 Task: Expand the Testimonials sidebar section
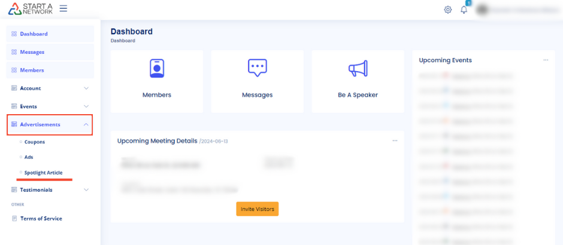coord(50,190)
